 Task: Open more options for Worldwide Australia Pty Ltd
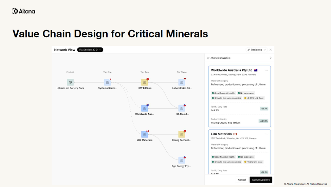266,70
